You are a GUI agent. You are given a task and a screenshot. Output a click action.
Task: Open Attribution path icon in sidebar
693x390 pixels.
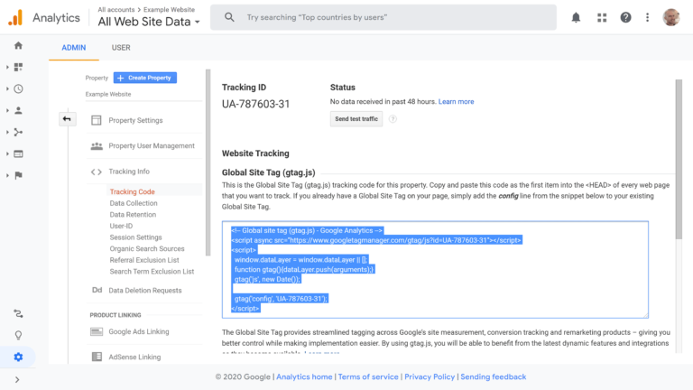coord(18,314)
